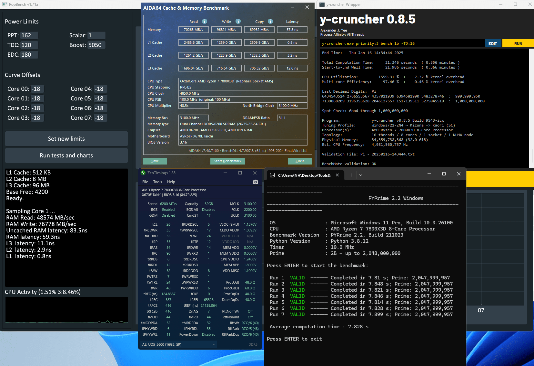Click AIDA64 Save button
The width and height of the screenshot is (534, 366).
(155, 161)
